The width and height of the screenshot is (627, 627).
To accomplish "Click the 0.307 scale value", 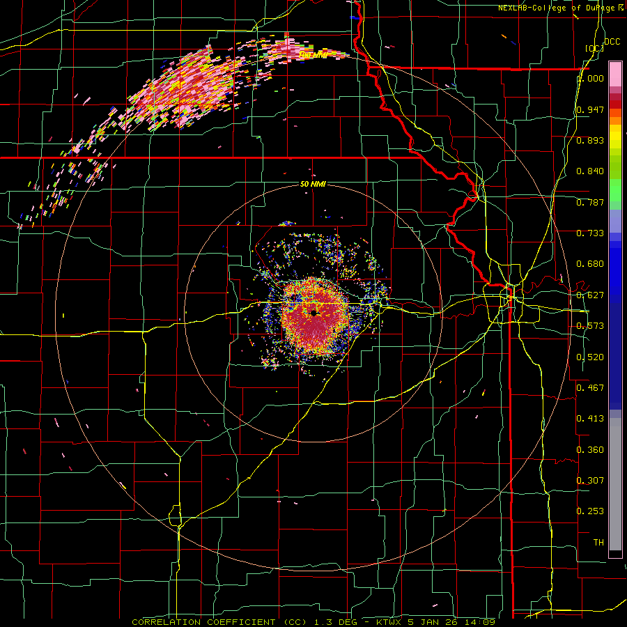I will click(590, 481).
